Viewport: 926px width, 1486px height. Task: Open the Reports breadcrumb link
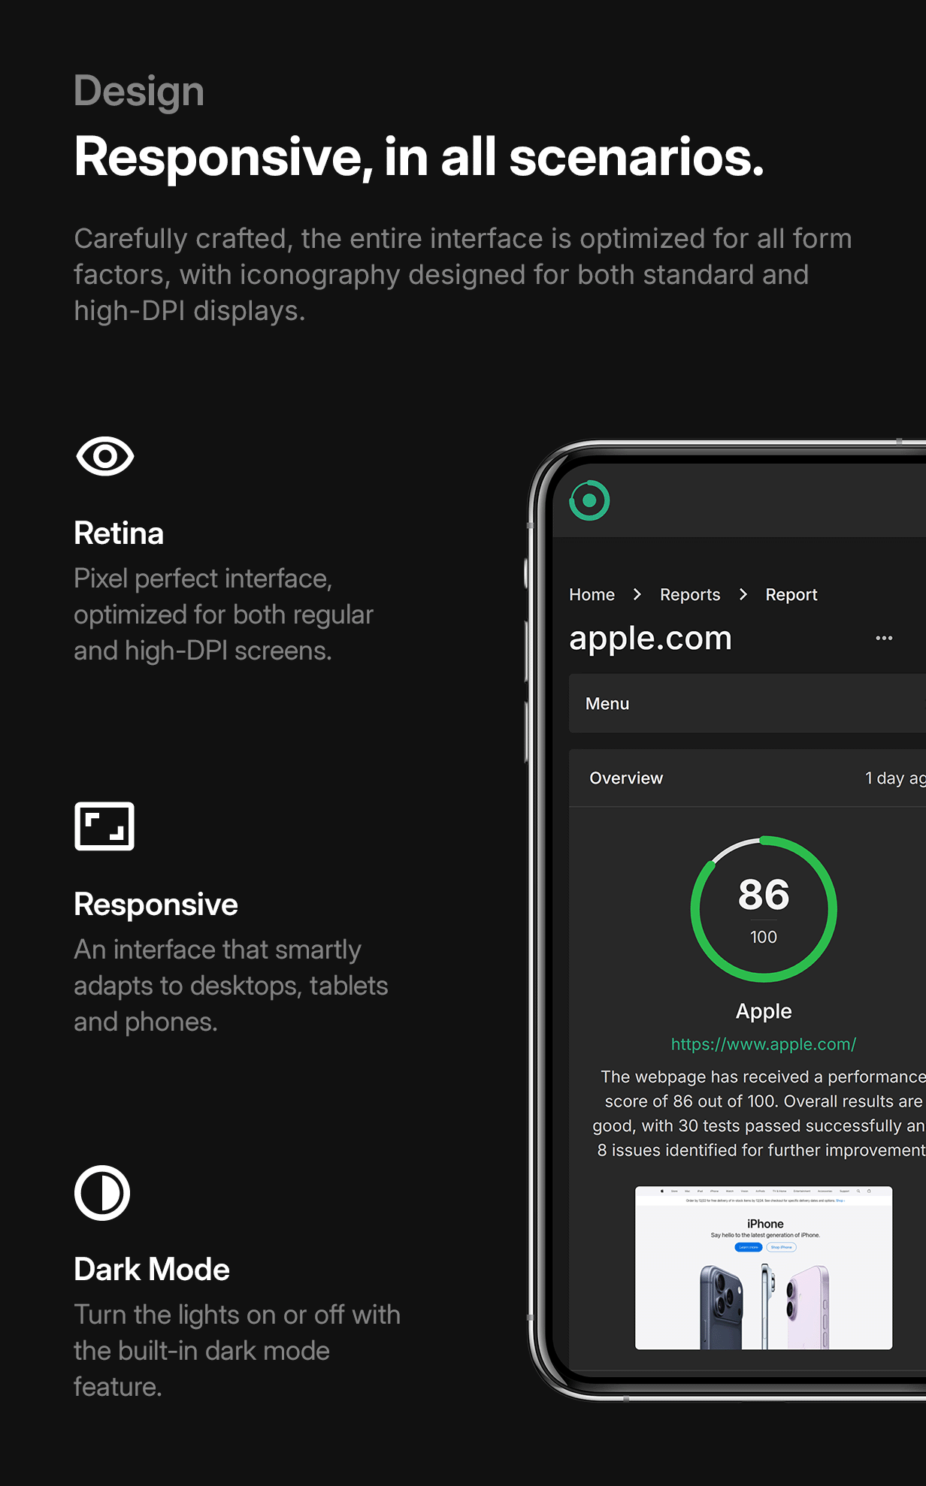pos(690,594)
